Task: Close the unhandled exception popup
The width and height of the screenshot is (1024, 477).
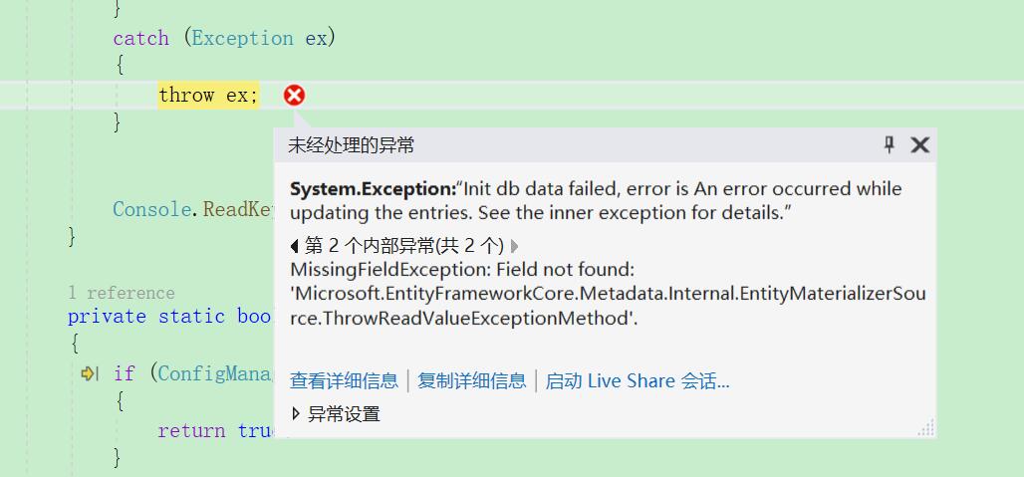Action: [919, 145]
